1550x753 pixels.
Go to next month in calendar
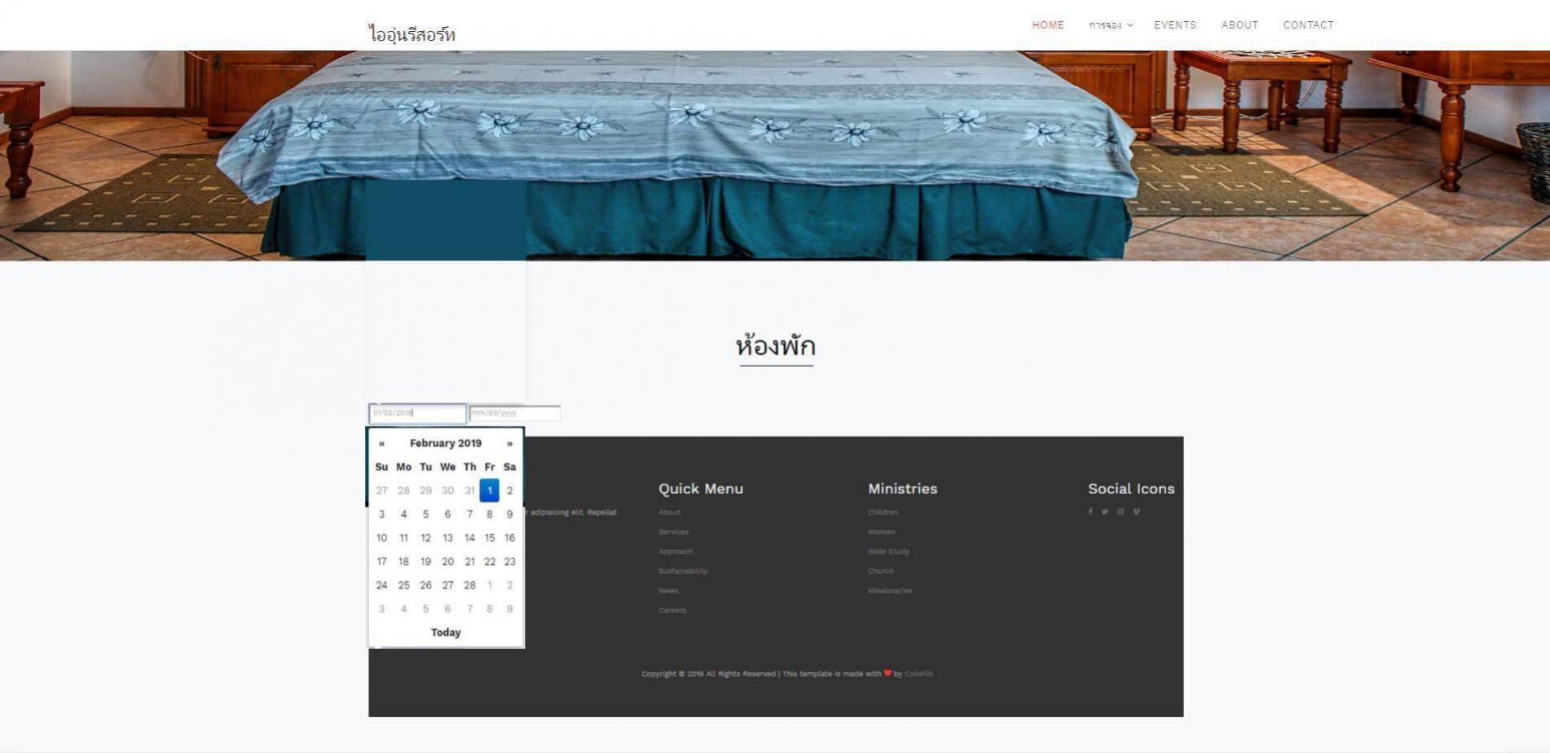point(509,444)
